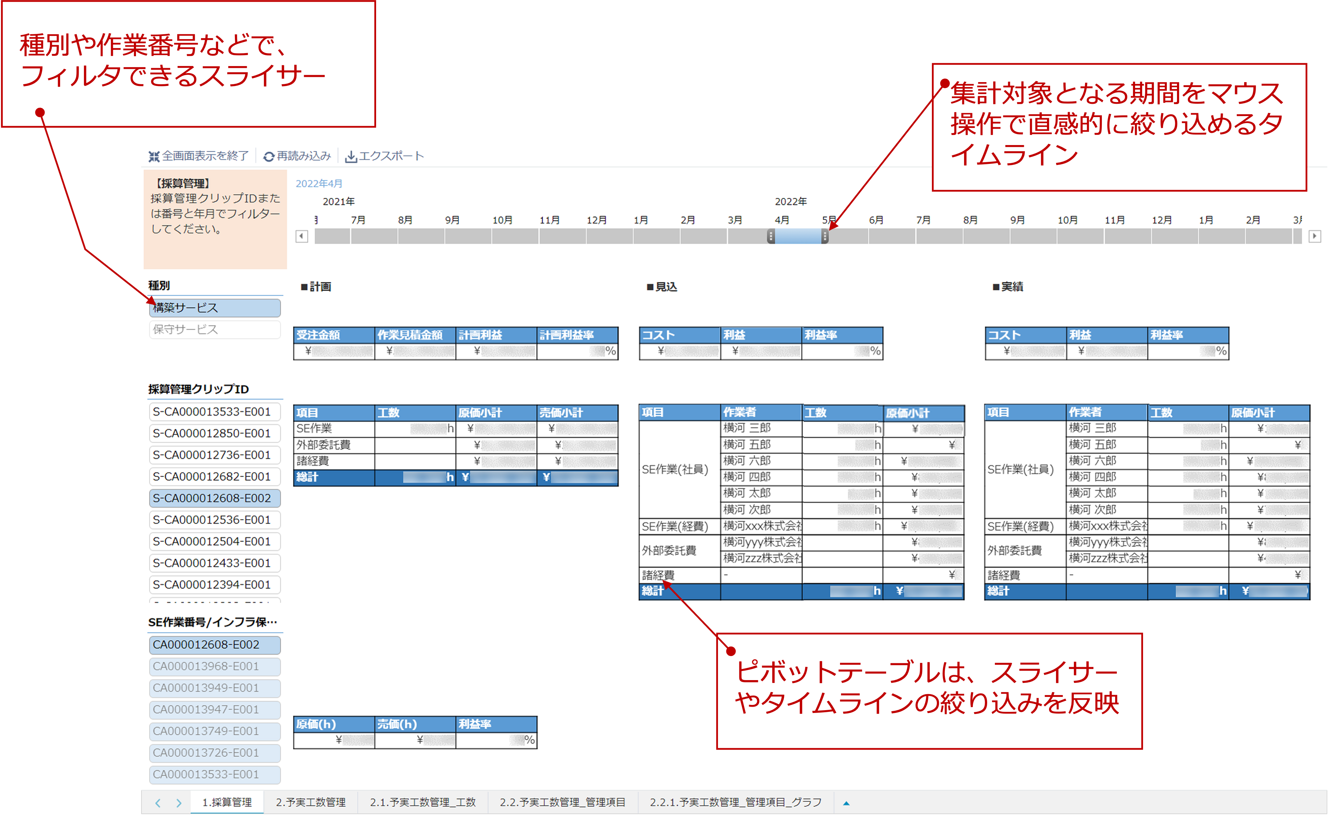This screenshot has height=815, width=1328.
Task: Select 保守サービス slicer item
Action: tap(215, 329)
